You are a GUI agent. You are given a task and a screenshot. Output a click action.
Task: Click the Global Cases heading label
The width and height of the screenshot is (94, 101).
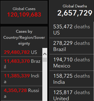tap(24, 9)
